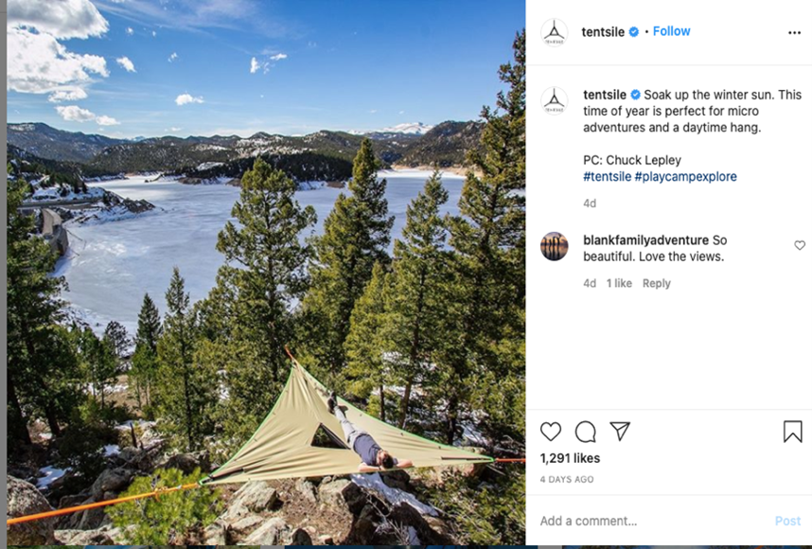Screen dimensions: 812x549
Task: Open blankfamilyadventure username link
Action: pos(645,240)
